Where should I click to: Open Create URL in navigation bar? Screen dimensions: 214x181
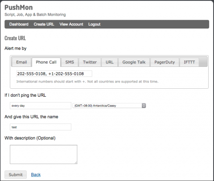tap(44, 24)
